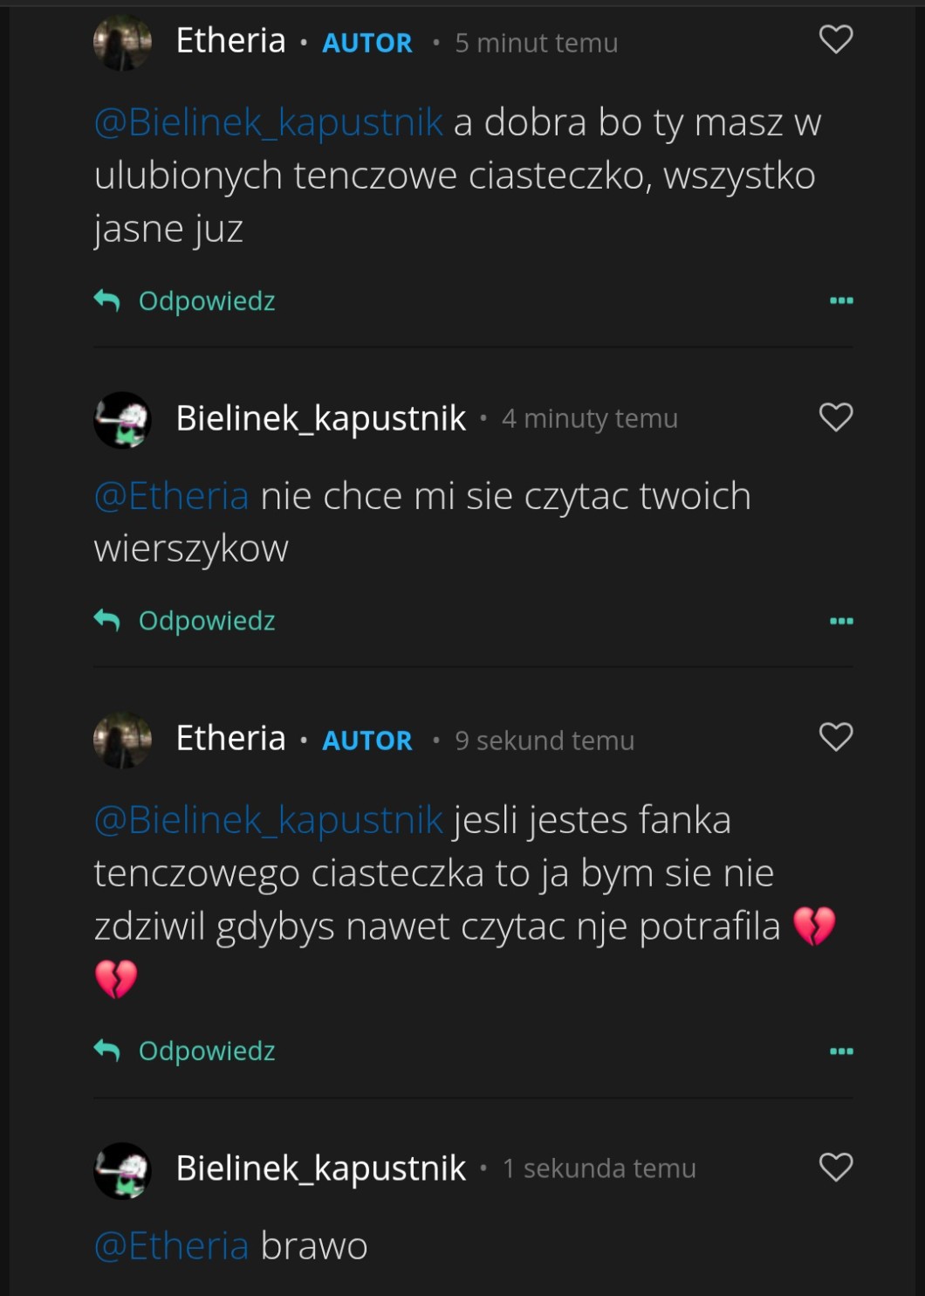Open Etheria's avatar on the top comment

tap(123, 42)
